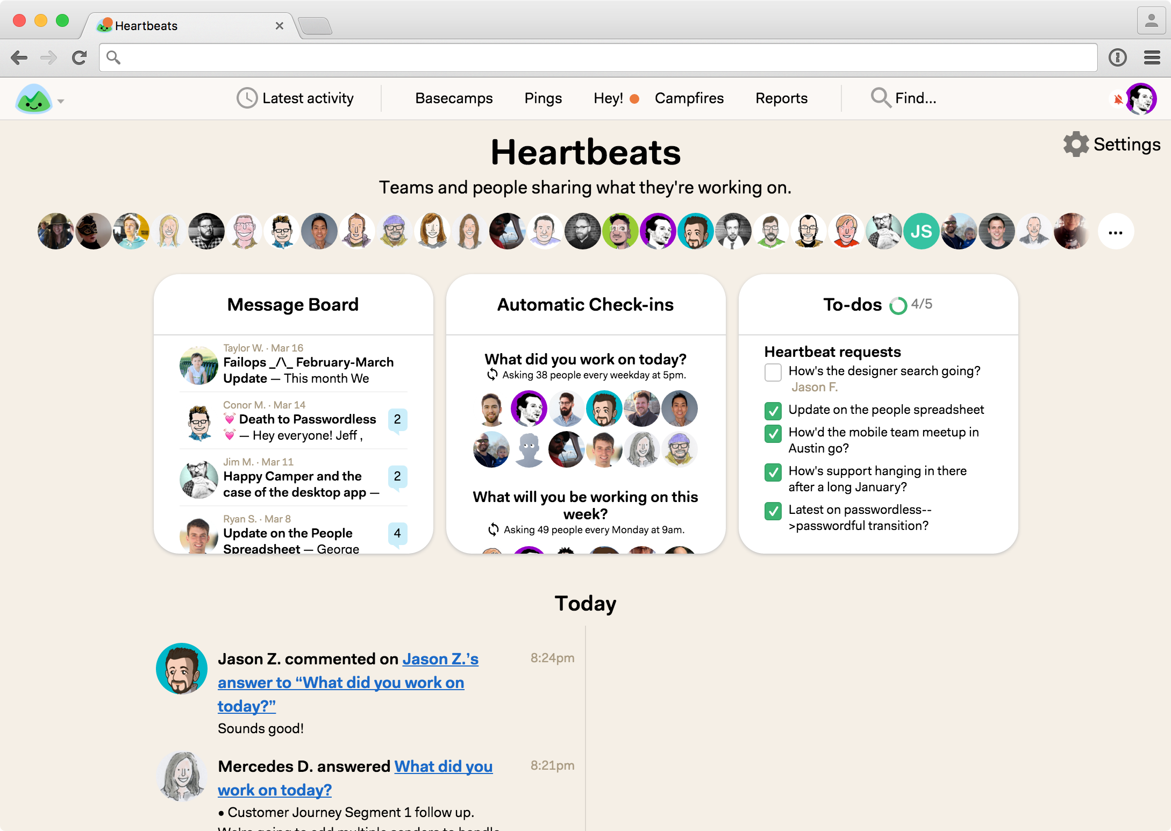Uncheck 'How's support hanging in there' to-do

click(x=773, y=472)
